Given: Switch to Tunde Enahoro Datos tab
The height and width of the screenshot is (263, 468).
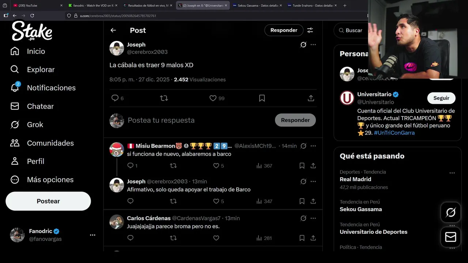Looking at the screenshot, I should [x=313, y=5].
